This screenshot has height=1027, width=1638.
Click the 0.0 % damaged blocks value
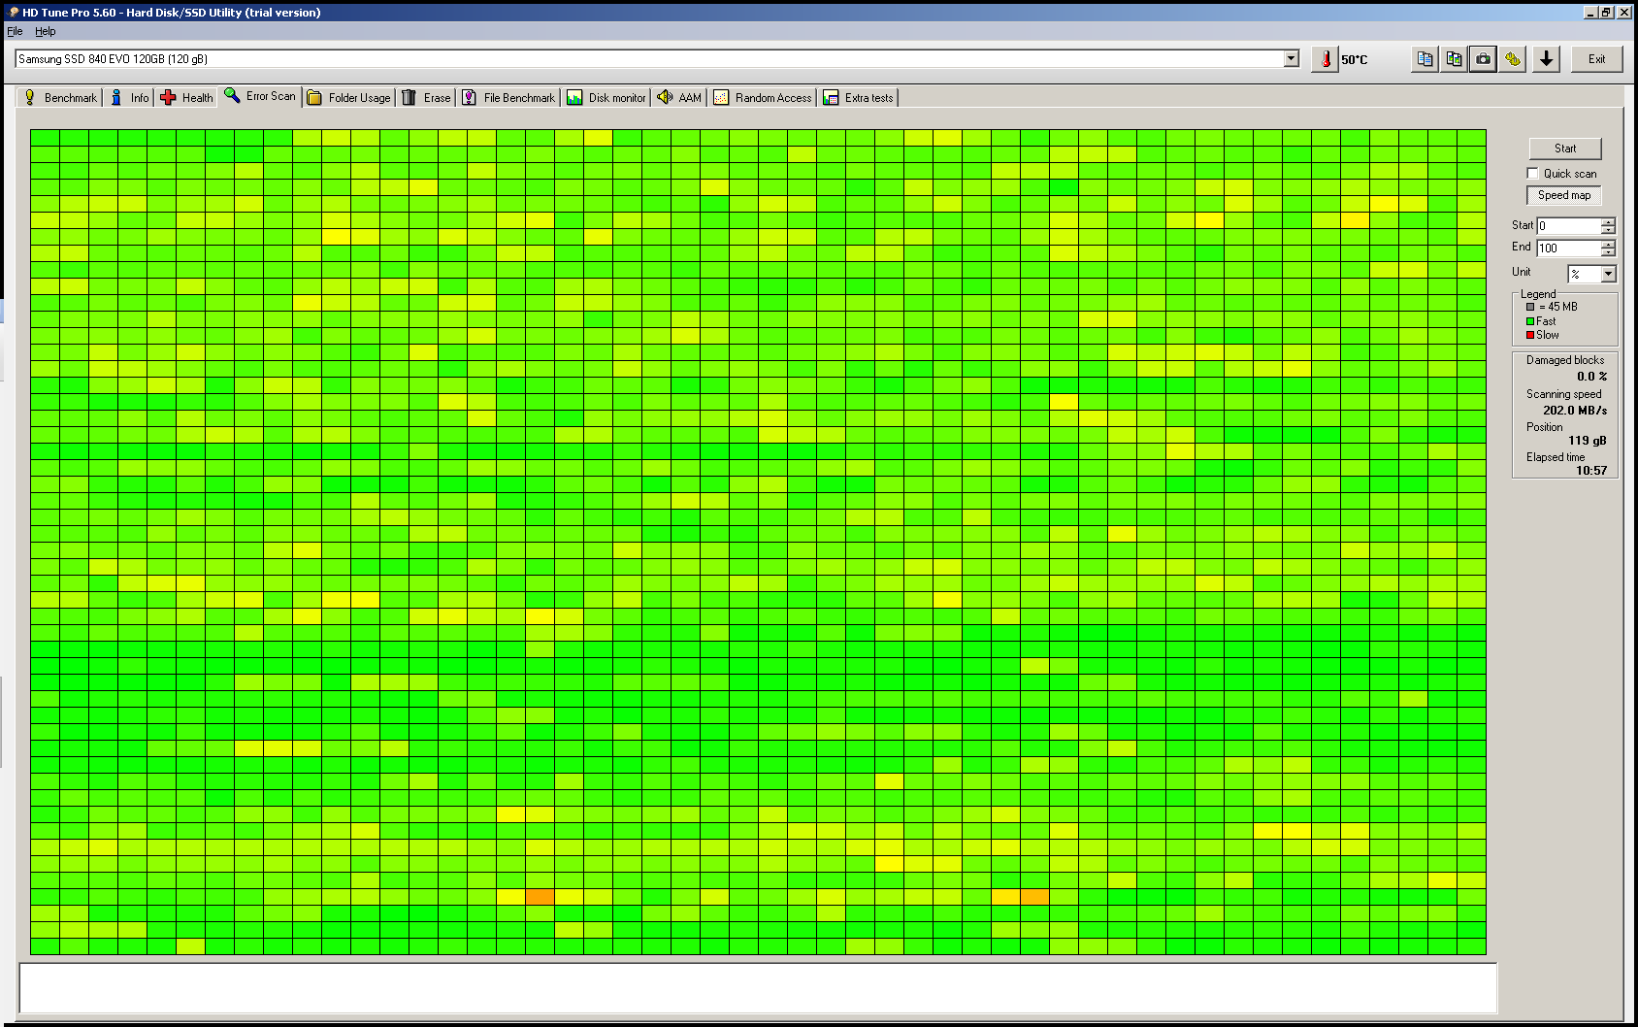coord(1591,377)
